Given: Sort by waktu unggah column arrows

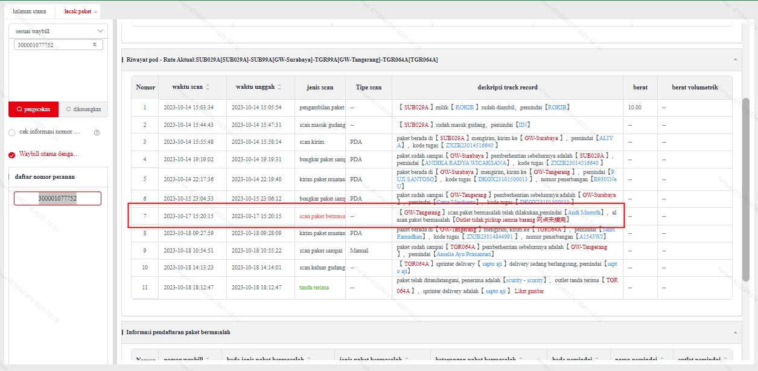Looking at the screenshot, I should point(279,88).
